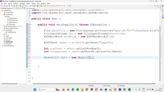Viewport: 164px width, 92px height.
Task: Open the Edit menu
Action: pos(5,4)
